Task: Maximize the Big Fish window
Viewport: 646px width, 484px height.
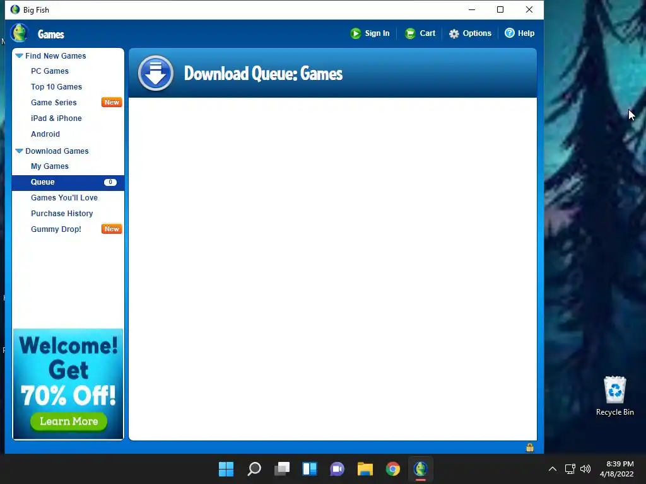Action: coord(500,9)
